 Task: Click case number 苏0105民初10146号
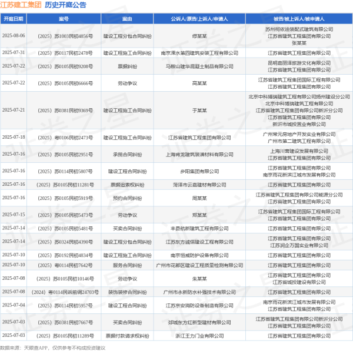pyautogui.click(x=65, y=279)
